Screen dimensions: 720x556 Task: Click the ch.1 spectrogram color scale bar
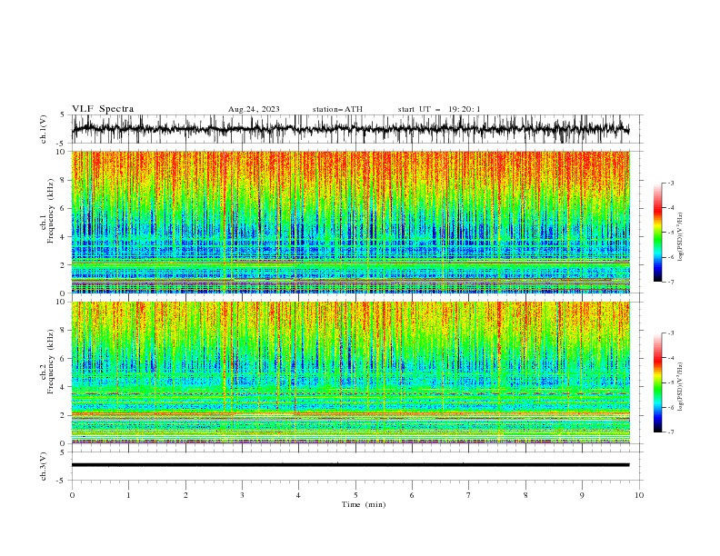click(x=658, y=233)
